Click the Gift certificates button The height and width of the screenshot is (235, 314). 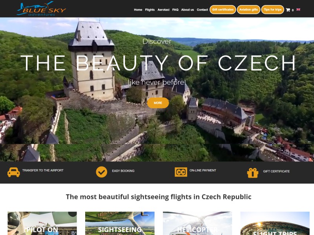click(223, 9)
